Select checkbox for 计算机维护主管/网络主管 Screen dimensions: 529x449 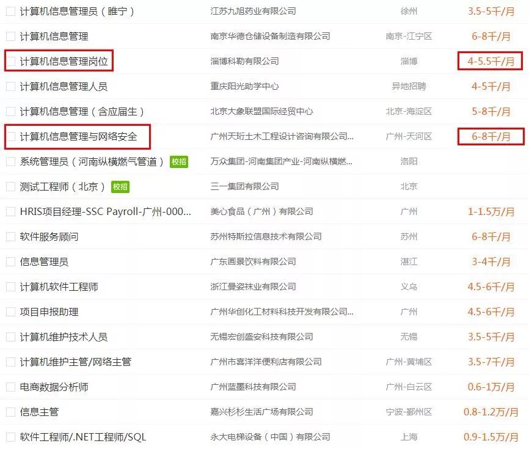11,362
